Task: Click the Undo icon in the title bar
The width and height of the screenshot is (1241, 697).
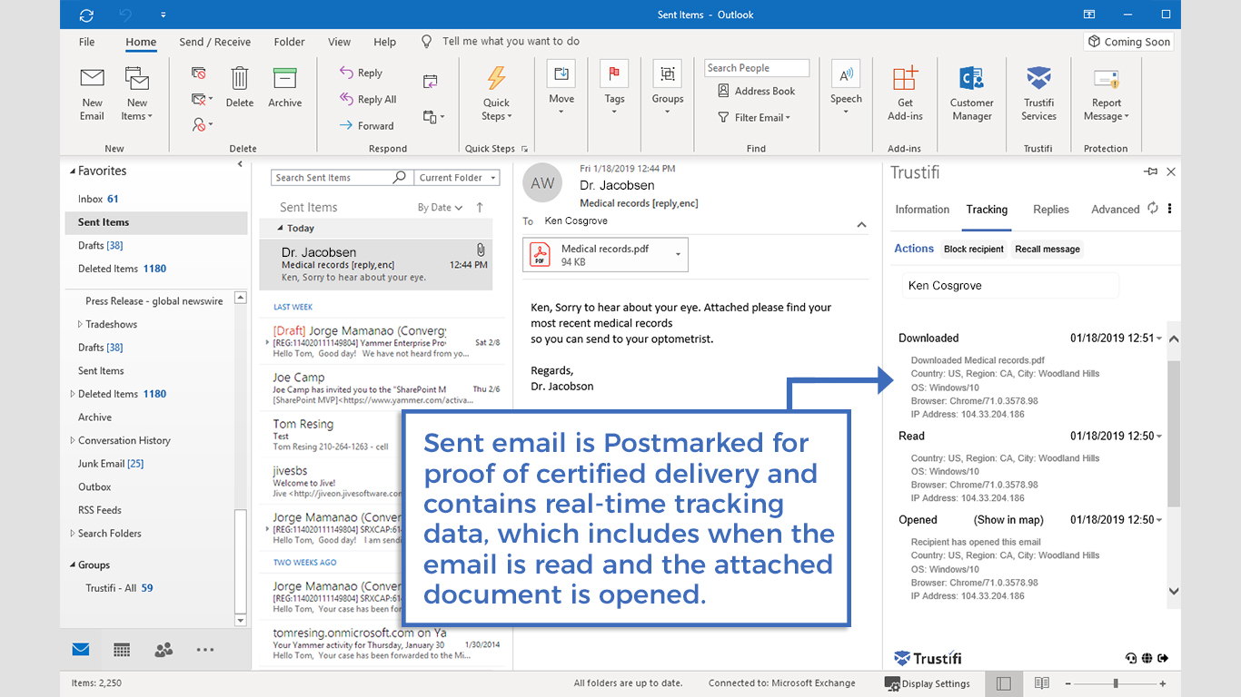Action: click(x=128, y=15)
